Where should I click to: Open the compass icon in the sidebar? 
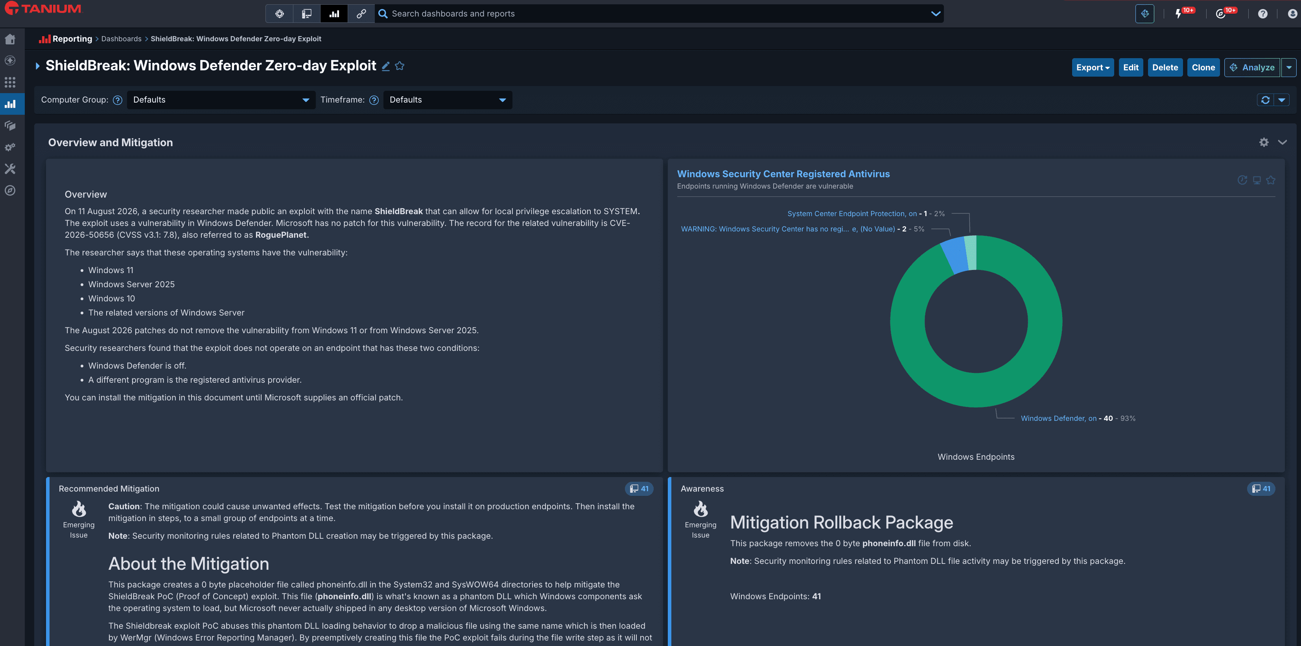(x=10, y=191)
